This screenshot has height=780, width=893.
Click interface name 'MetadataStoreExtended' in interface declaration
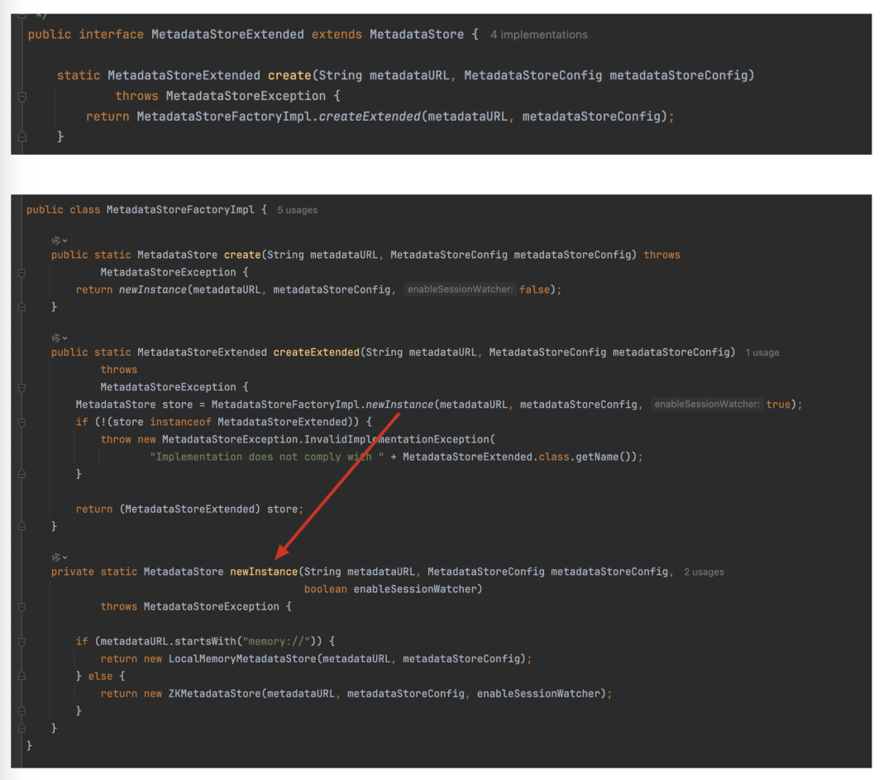[x=228, y=35]
